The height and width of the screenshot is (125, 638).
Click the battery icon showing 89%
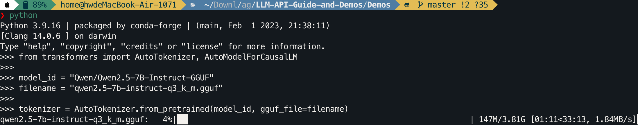[x=26, y=5]
